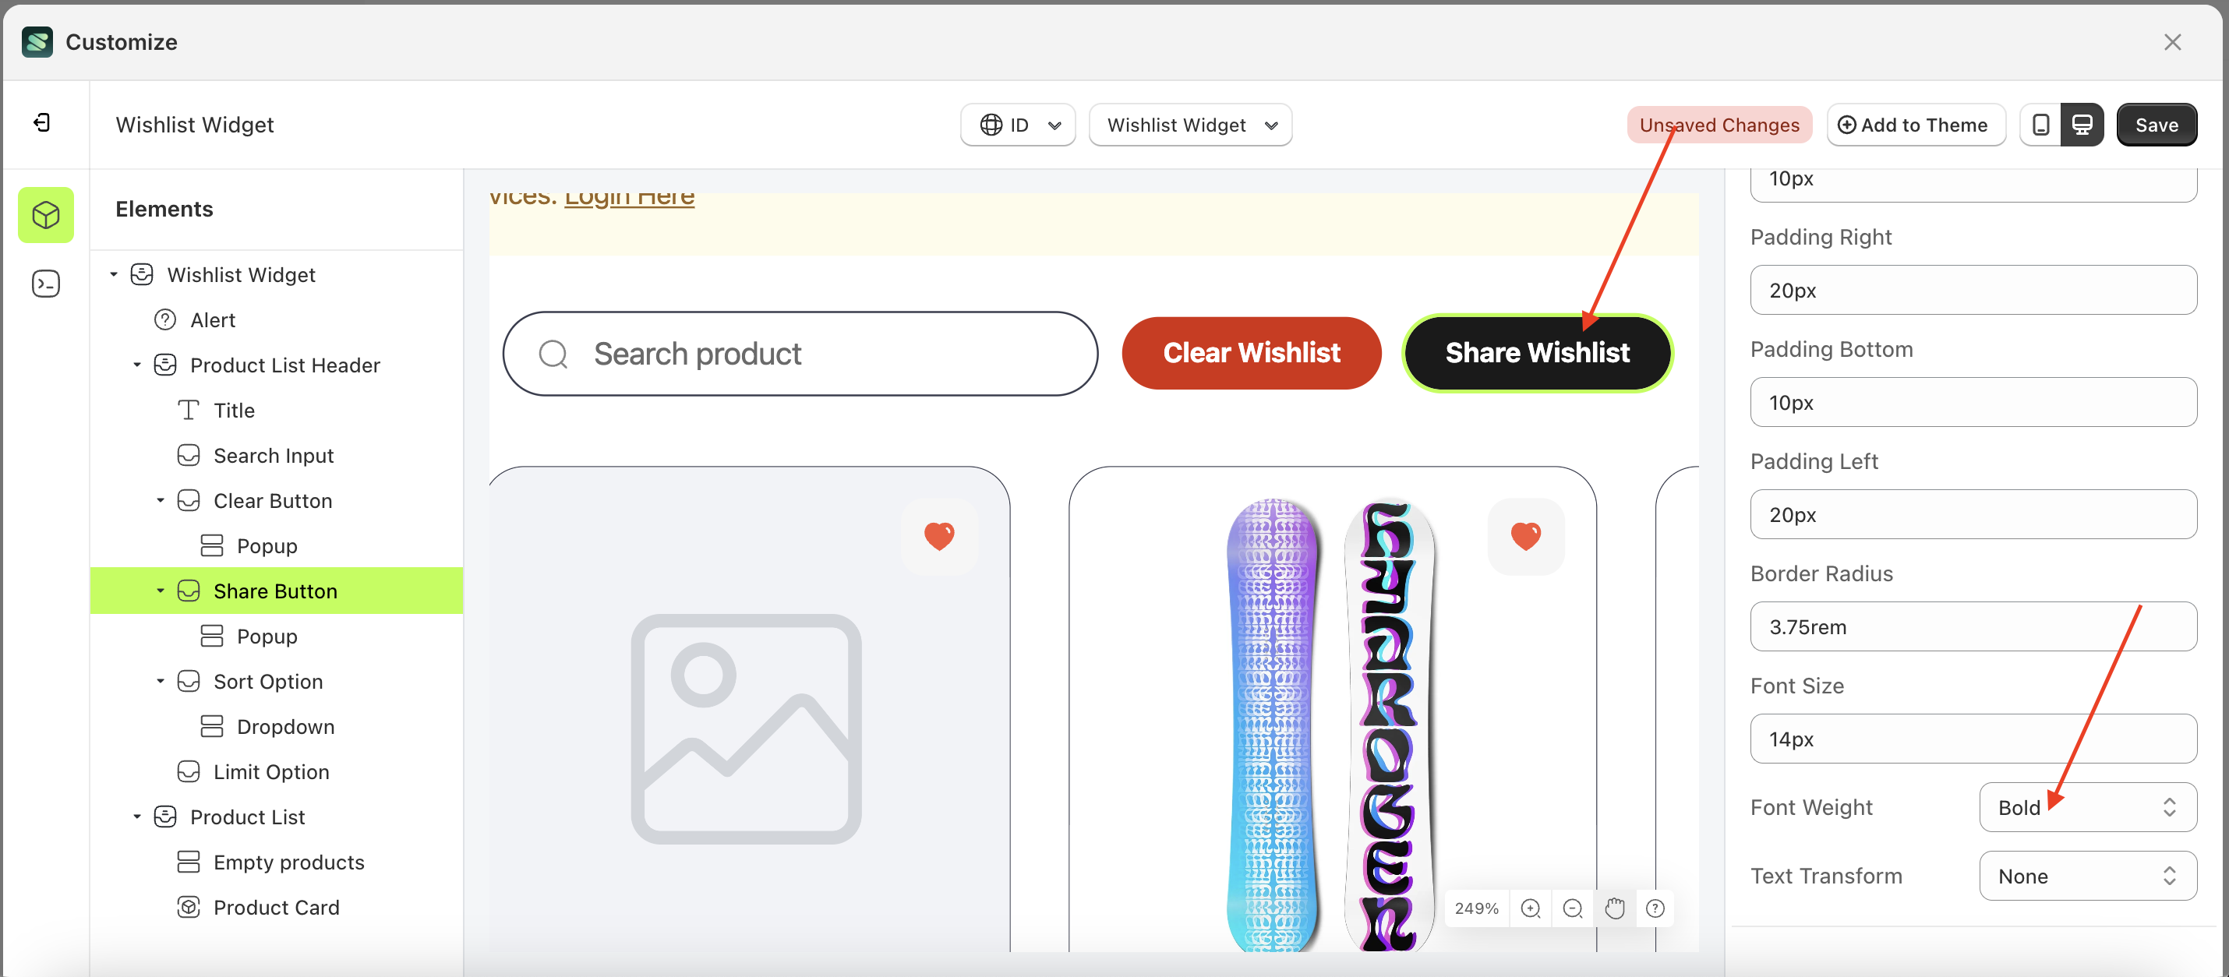Switch preview to desktop view

coord(2083,124)
